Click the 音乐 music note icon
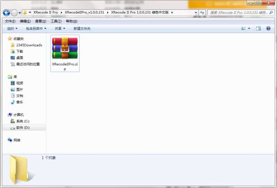Viewport: 277px width, 188px height. [13, 102]
